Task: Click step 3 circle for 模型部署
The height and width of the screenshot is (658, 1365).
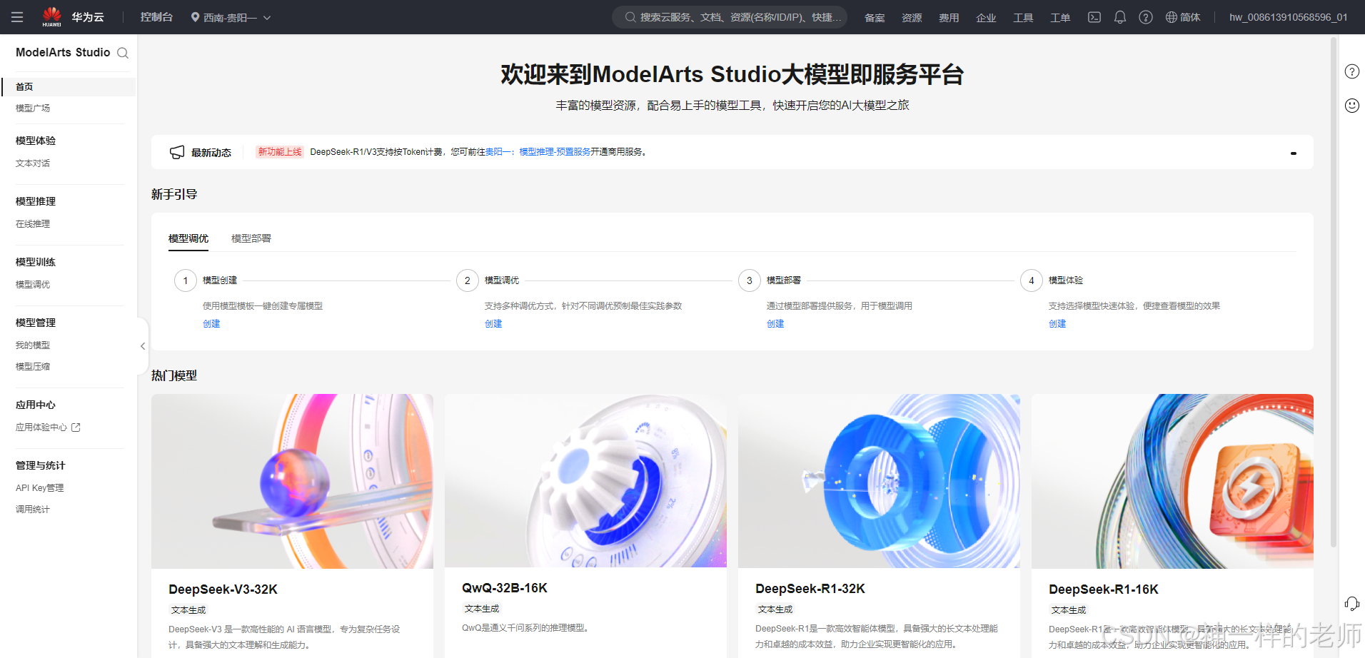Action: tap(750, 280)
